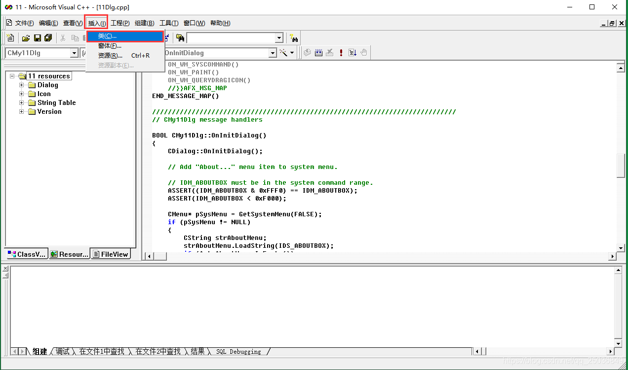Select the 调试 output tab
628x370 pixels.
(x=63, y=351)
